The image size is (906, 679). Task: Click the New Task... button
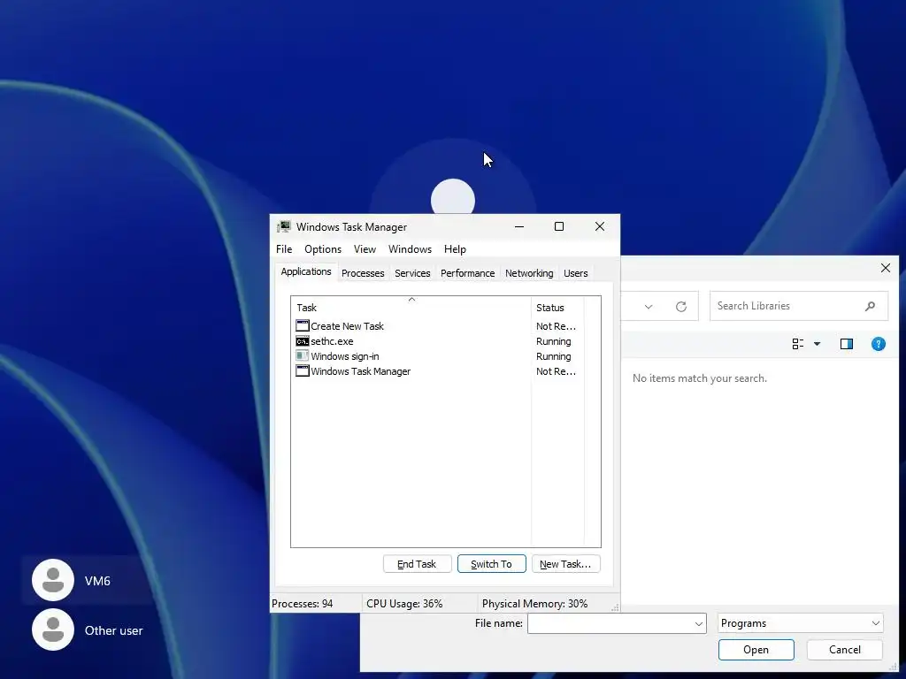point(565,564)
